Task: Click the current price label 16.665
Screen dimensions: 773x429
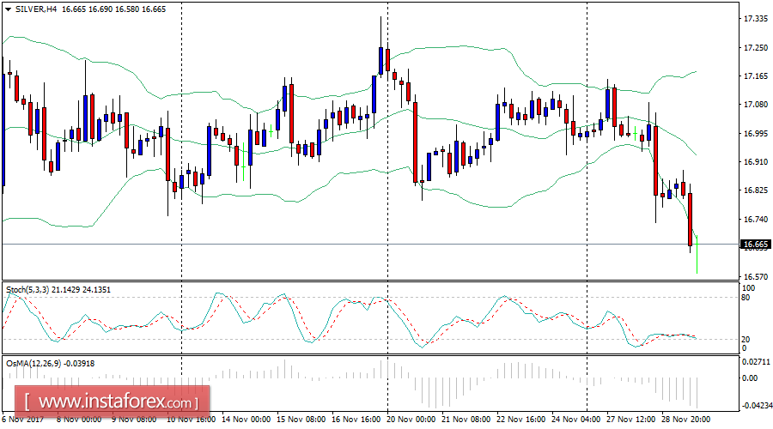Action: pyautogui.click(x=755, y=245)
